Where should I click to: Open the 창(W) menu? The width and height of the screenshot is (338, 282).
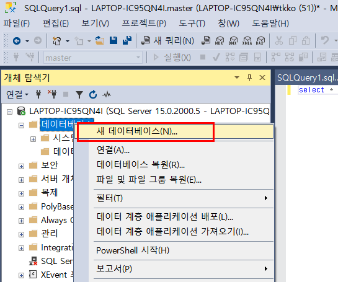pyautogui.click(x=228, y=24)
